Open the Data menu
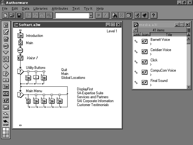Image resolution: width=193 pixels, height=145 pixels. tap(26, 8)
